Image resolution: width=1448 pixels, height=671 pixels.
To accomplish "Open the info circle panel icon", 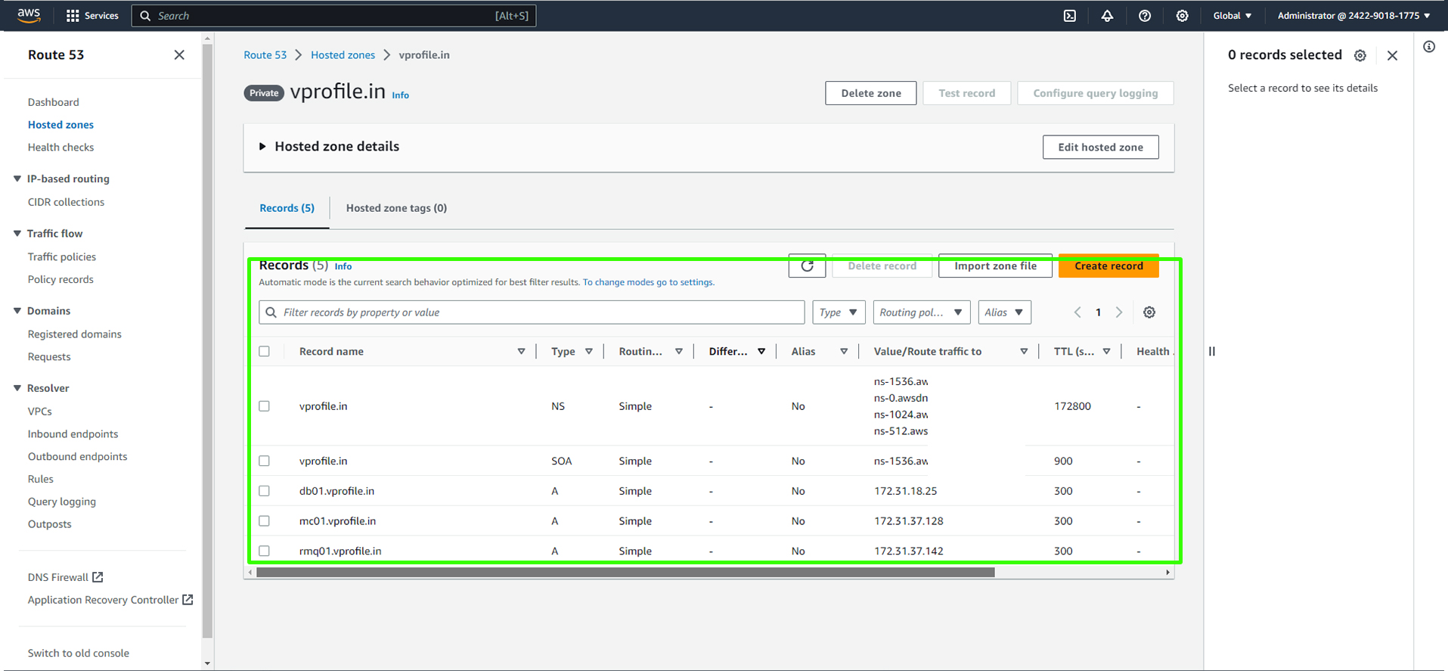I will [x=1429, y=47].
